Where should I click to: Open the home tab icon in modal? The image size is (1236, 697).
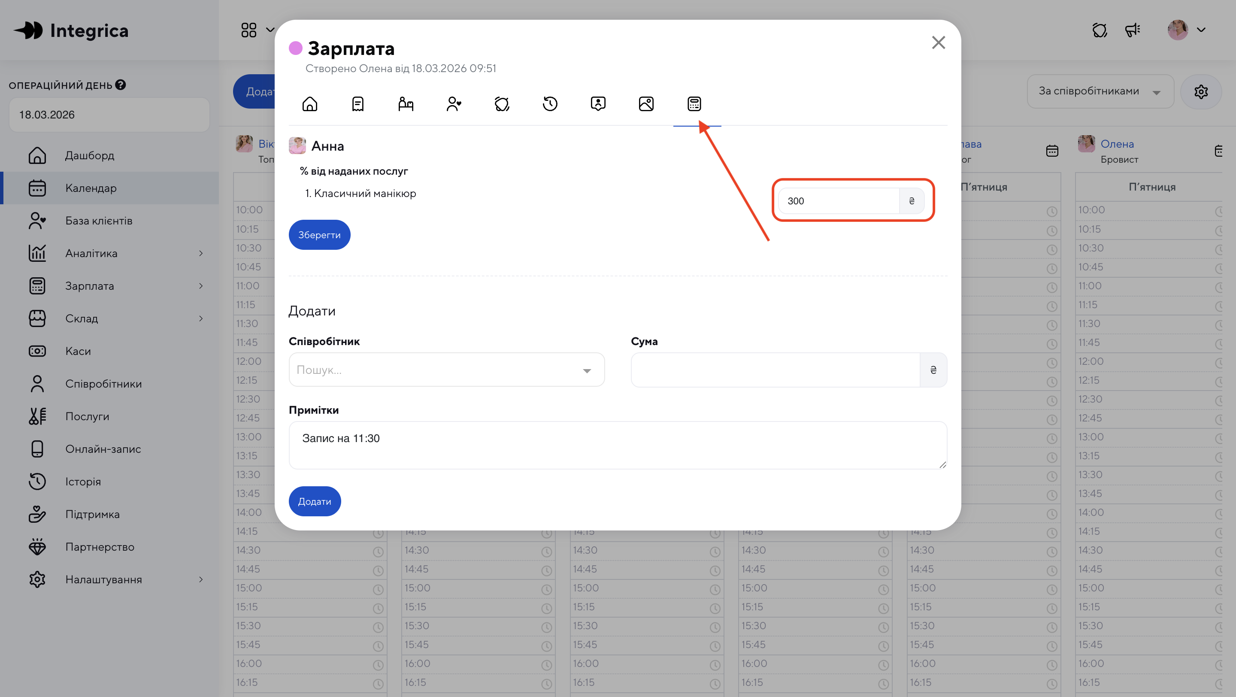pos(309,103)
